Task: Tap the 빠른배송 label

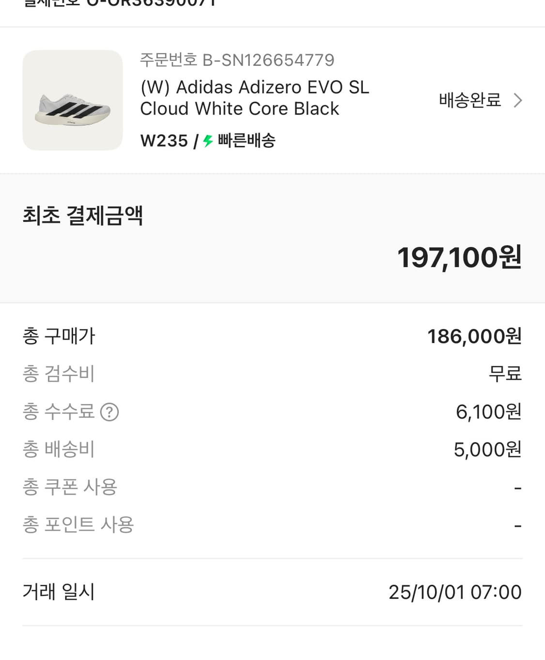Action: click(247, 141)
